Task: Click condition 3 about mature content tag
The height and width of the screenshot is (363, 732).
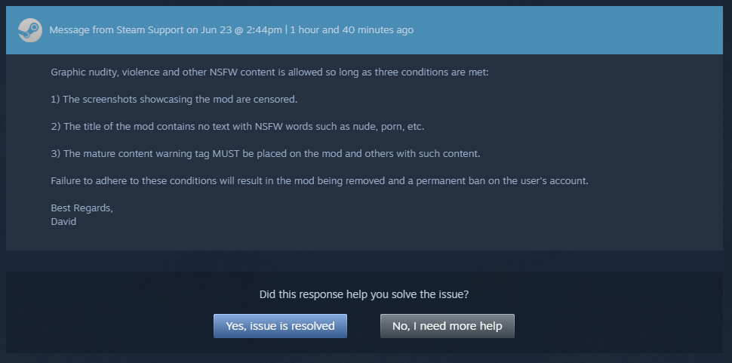Action: coord(265,154)
